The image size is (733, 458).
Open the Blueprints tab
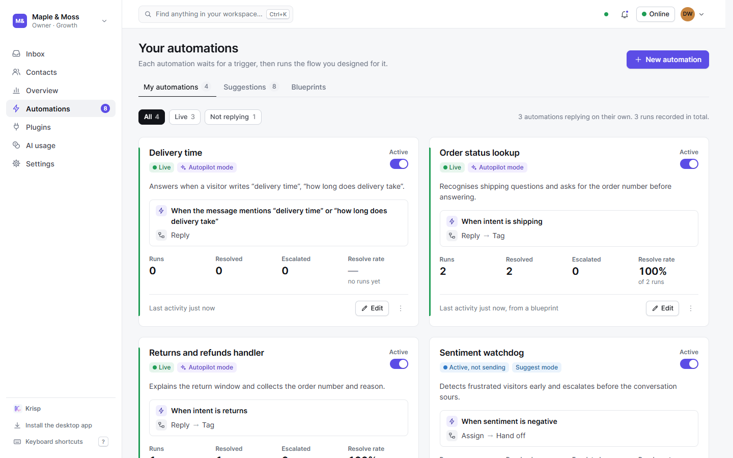pyautogui.click(x=308, y=87)
